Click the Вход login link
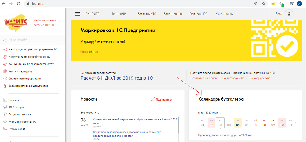The height and width of the screenshot is (142, 306). click(x=279, y=14)
